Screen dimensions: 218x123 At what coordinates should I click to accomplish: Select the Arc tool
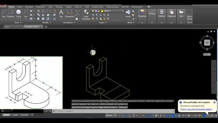pyautogui.click(x=26, y=14)
